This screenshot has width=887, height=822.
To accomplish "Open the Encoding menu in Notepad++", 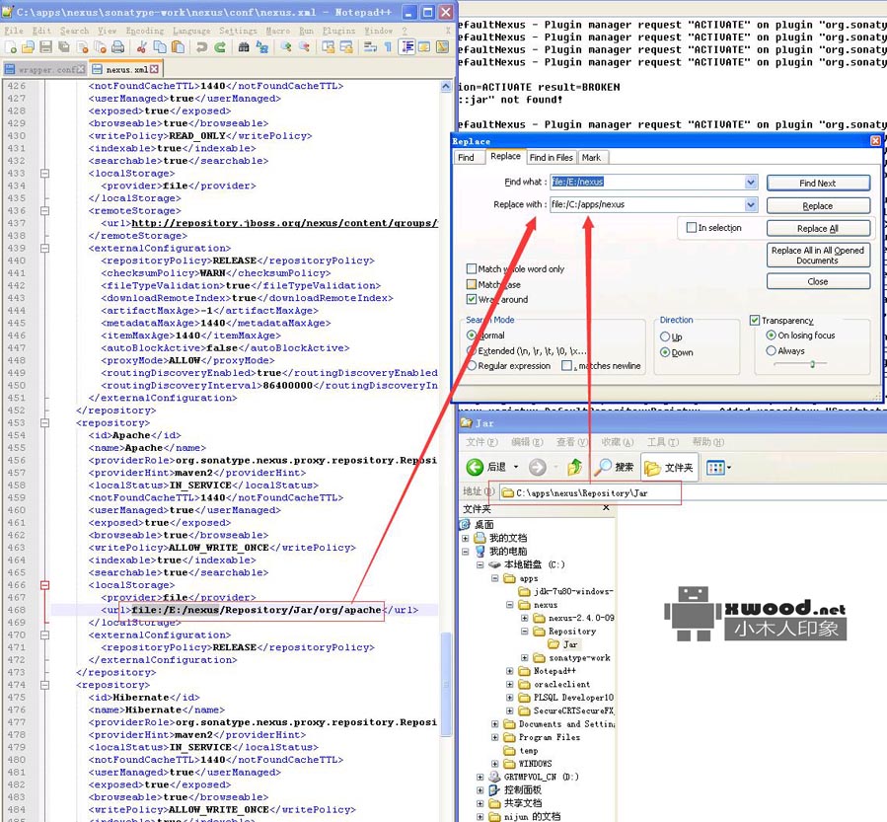I will [145, 31].
